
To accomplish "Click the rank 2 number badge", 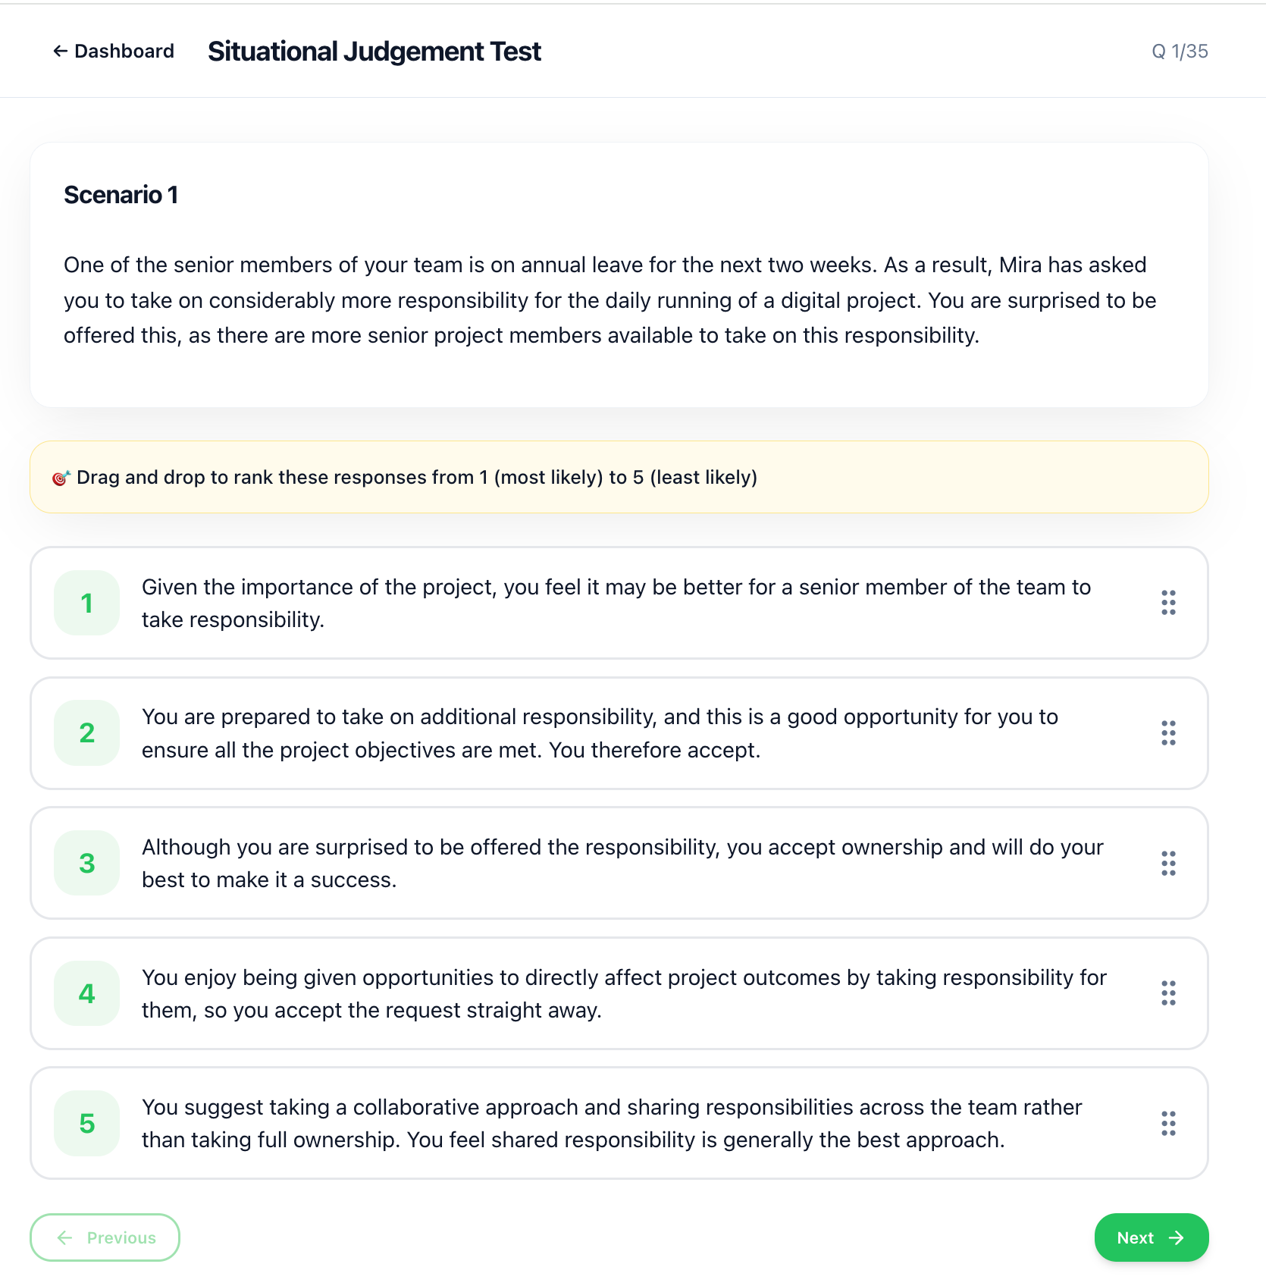I will [87, 733].
